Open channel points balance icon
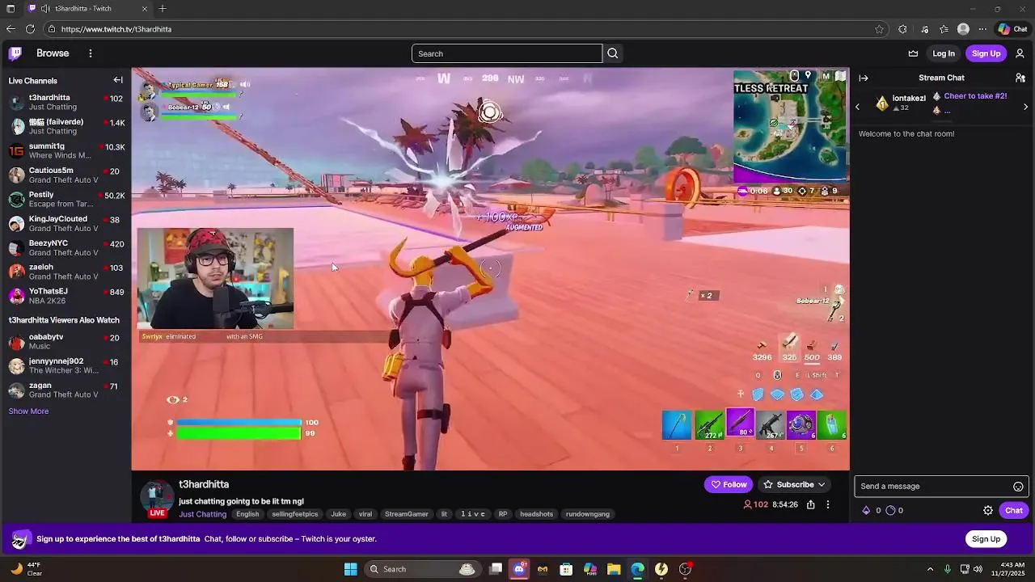This screenshot has width=1035, height=582. tap(890, 510)
